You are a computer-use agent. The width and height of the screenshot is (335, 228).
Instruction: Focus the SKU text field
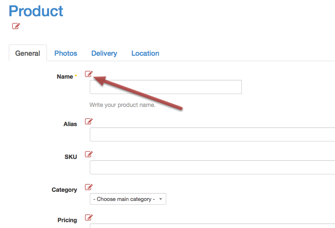(212, 167)
